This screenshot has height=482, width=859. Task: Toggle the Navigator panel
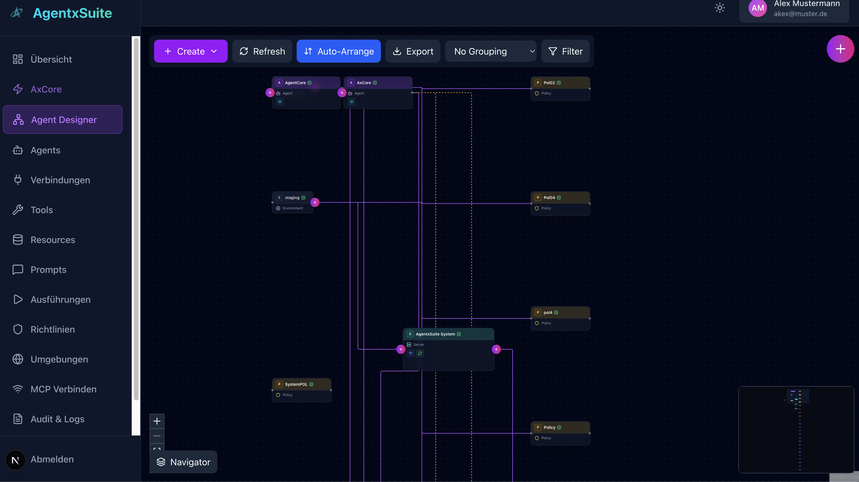(x=183, y=462)
